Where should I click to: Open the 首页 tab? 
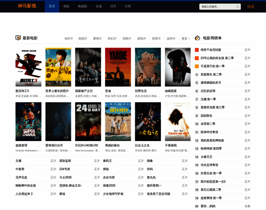tap(52, 6)
